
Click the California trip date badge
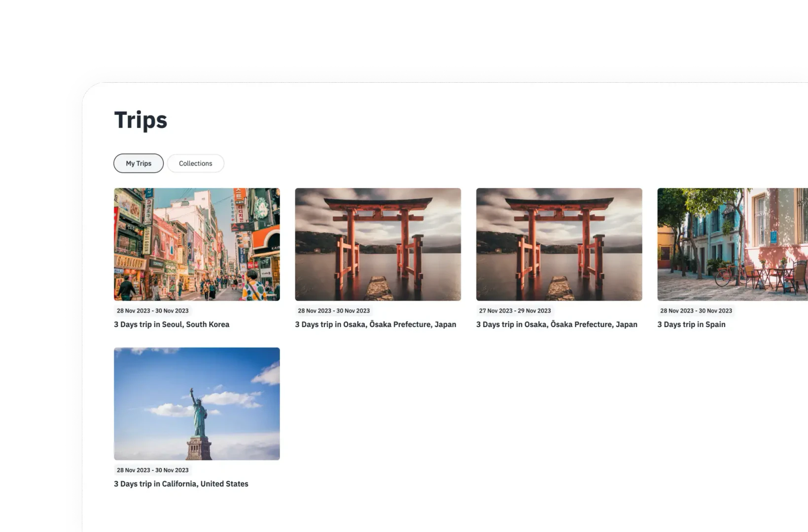point(153,470)
